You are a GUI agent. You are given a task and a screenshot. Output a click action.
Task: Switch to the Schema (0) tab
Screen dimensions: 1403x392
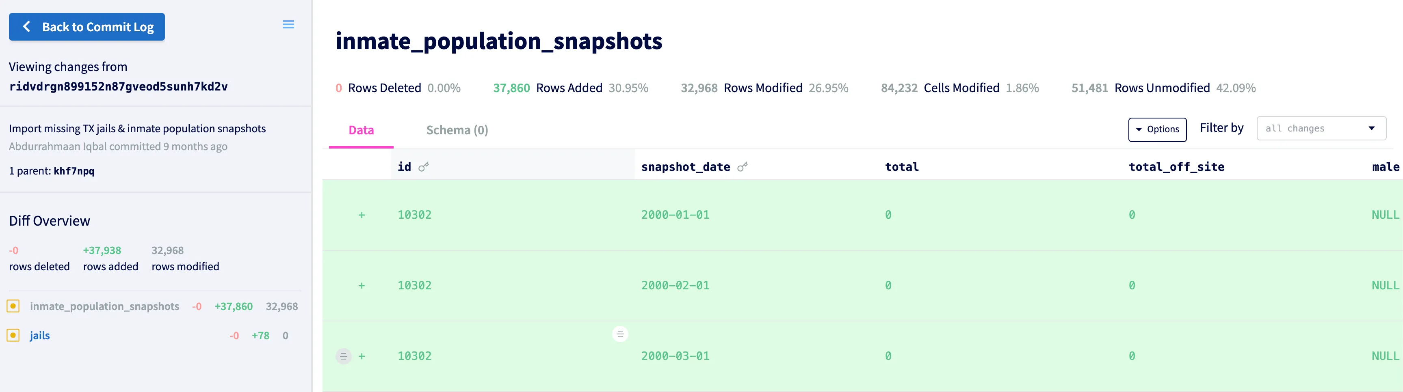click(457, 130)
